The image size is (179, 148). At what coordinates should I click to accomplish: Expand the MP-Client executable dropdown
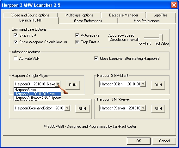click(143, 84)
